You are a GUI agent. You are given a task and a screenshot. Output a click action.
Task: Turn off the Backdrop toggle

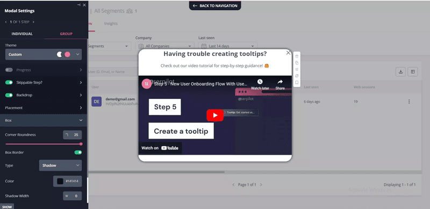[x=9, y=95]
